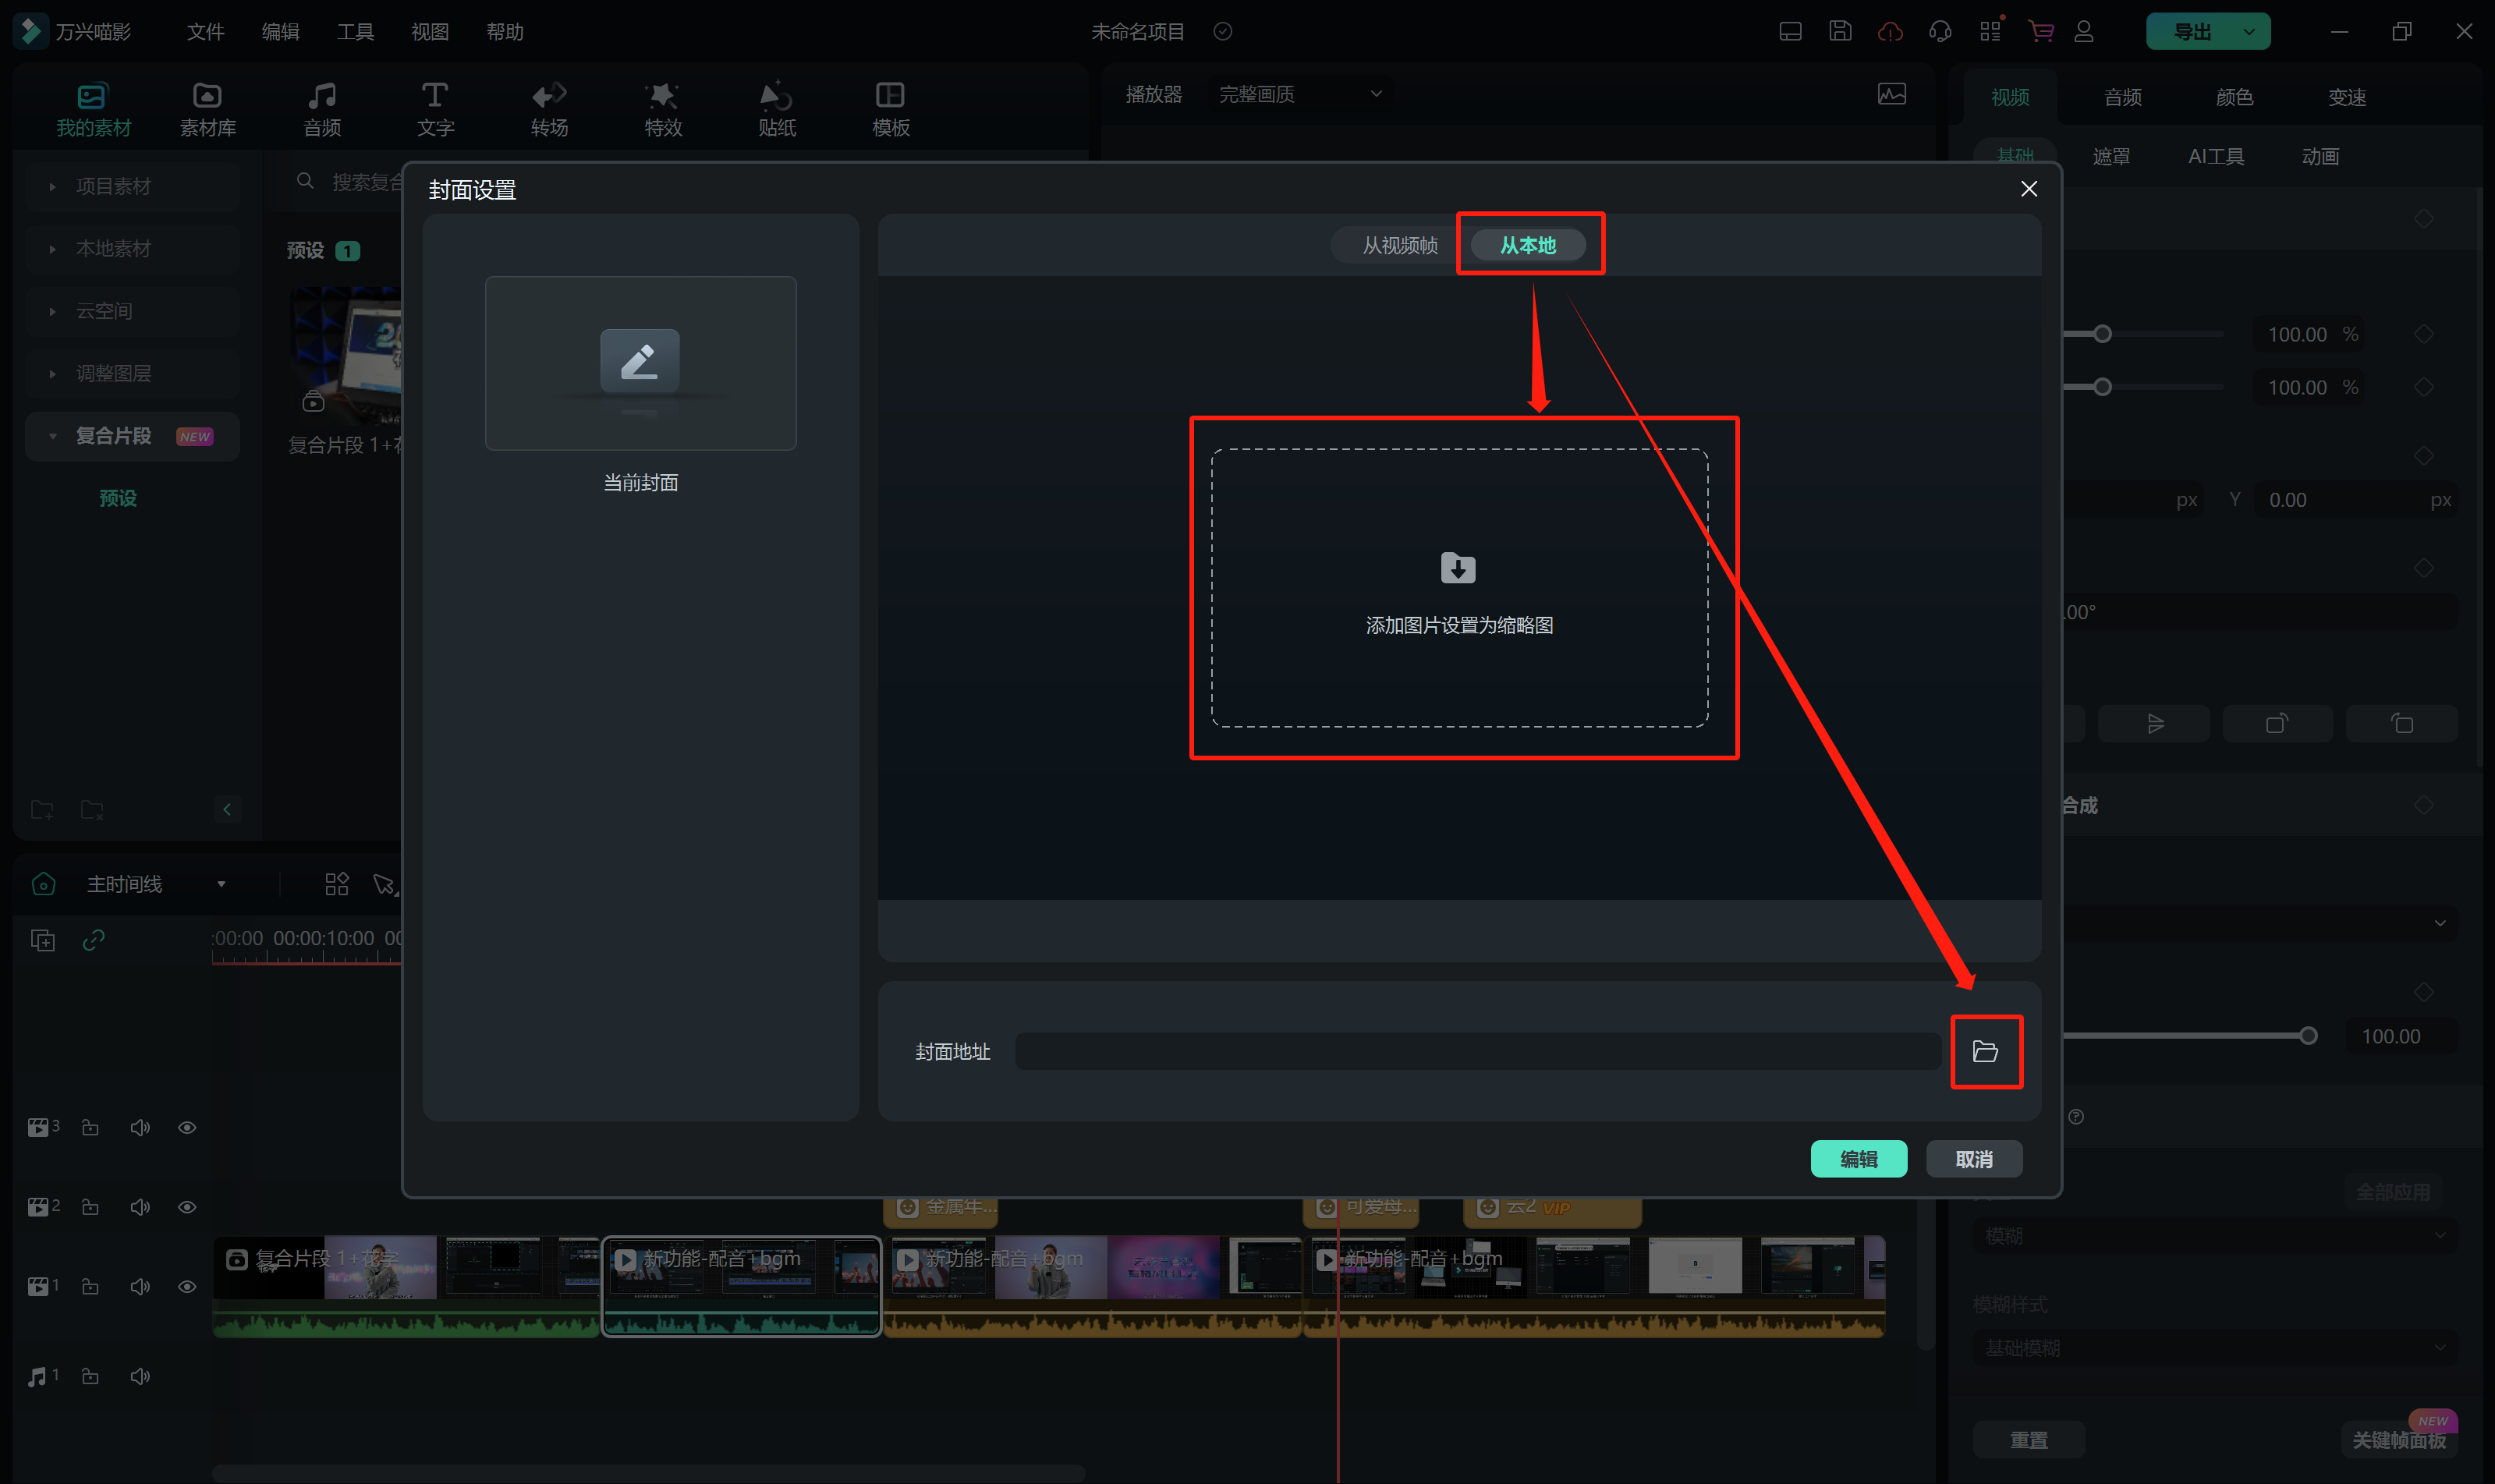Expand the 项目素材 tree item
Image resolution: width=2495 pixels, height=1484 pixels.
(52, 186)
